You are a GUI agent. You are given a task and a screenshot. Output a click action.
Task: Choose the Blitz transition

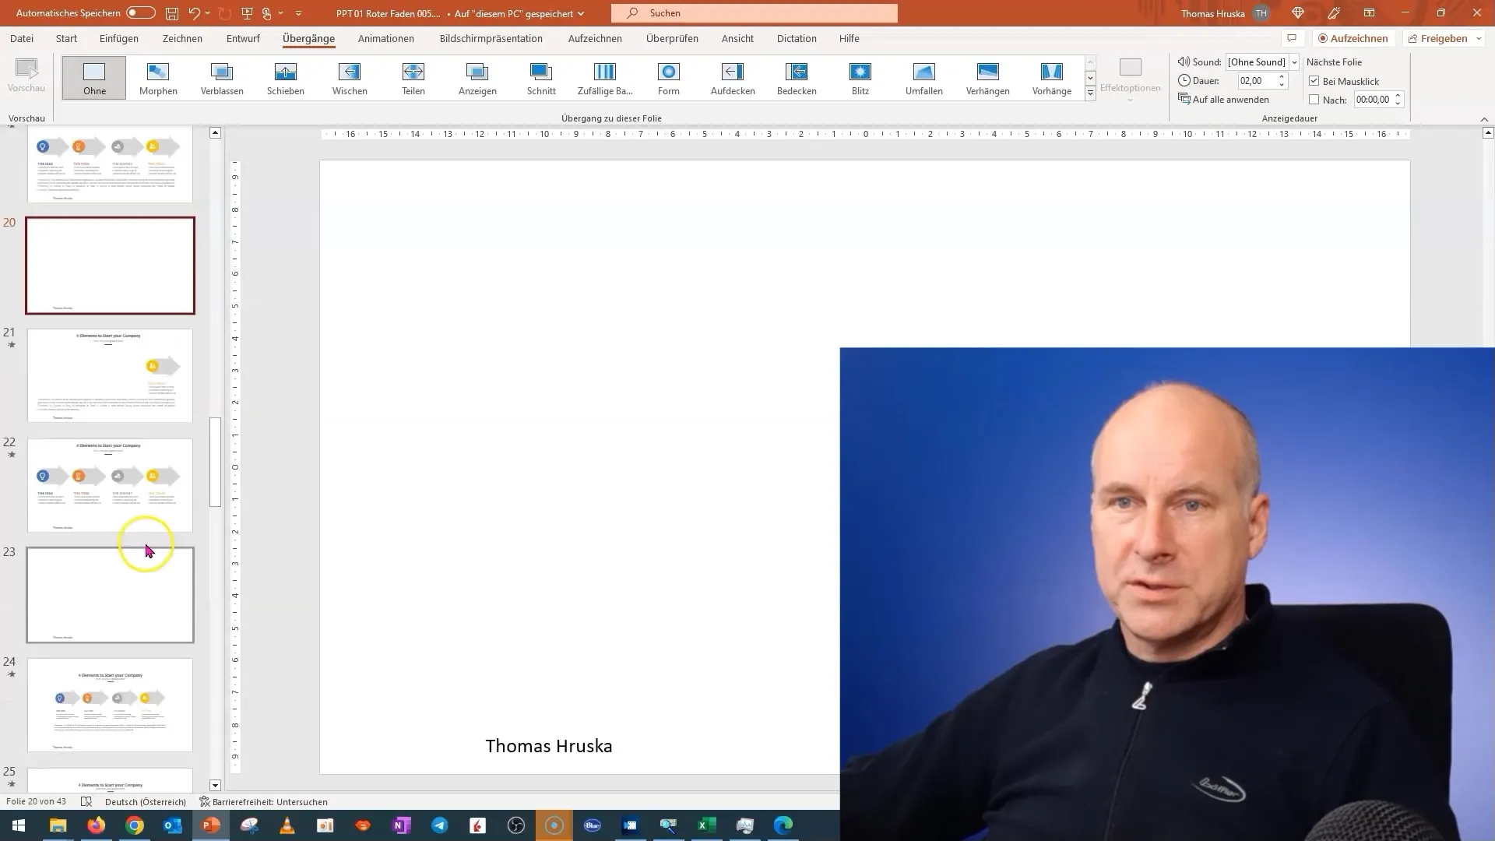coord(860,78)
